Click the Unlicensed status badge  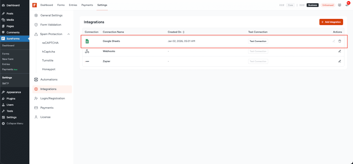[327, 5]
